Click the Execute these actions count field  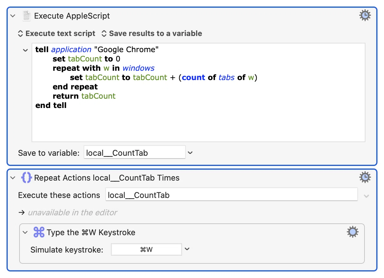[232, 195]
